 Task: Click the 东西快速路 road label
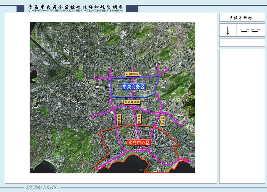(132, 102)
